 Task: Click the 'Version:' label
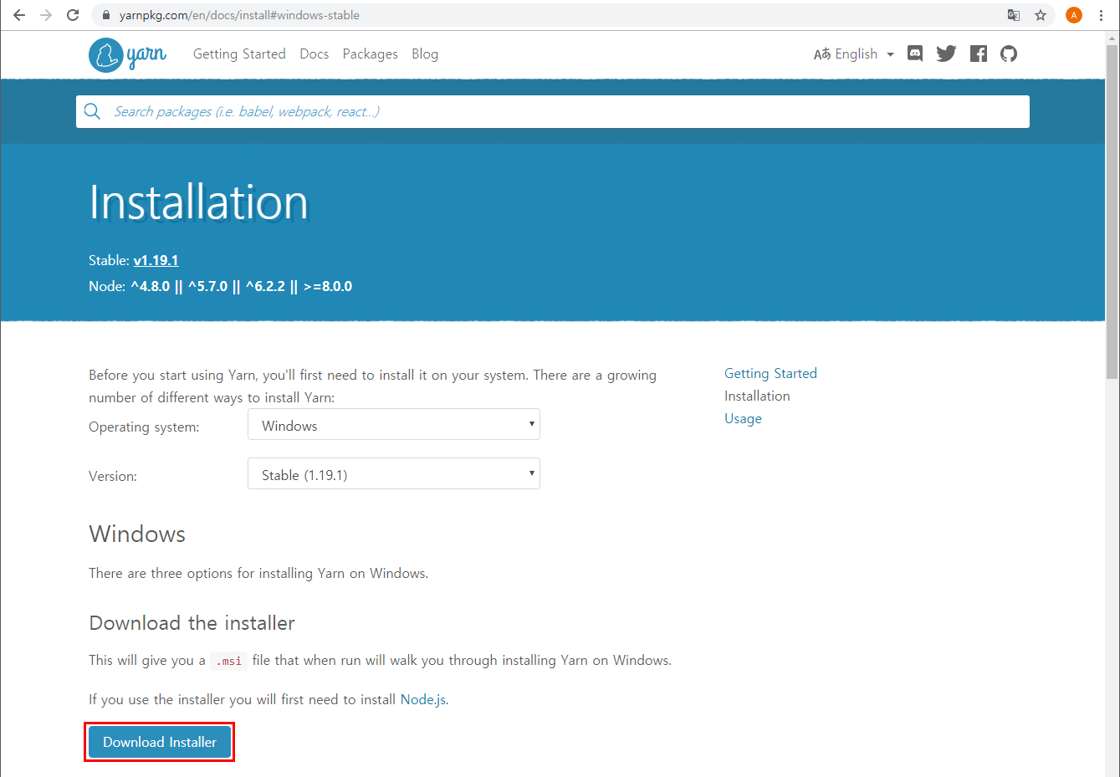[x=113, y=476]
